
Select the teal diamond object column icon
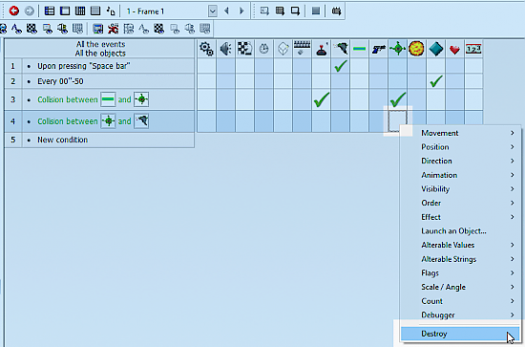pos(435,49)
